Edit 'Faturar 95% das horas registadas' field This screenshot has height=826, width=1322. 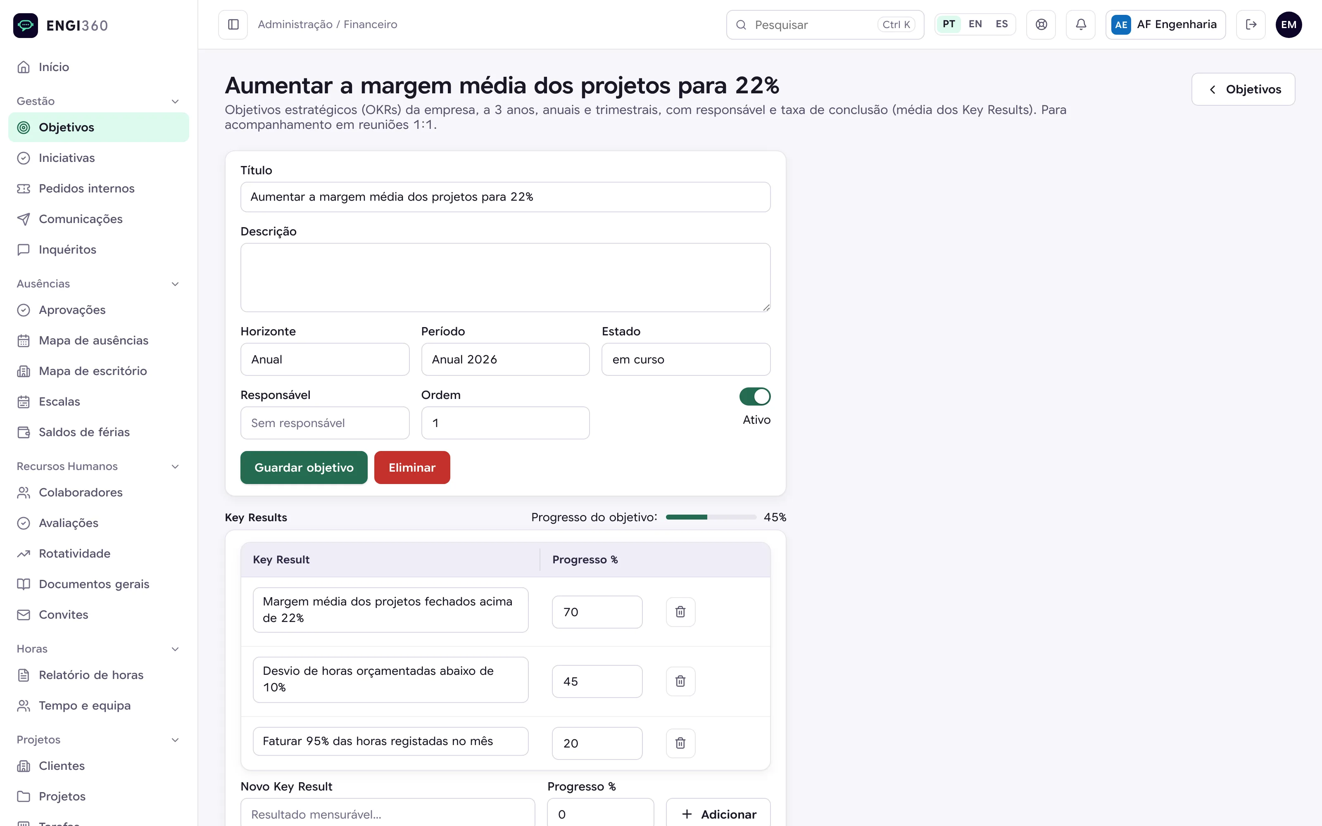pyautogui.click(x=390, y=741)
